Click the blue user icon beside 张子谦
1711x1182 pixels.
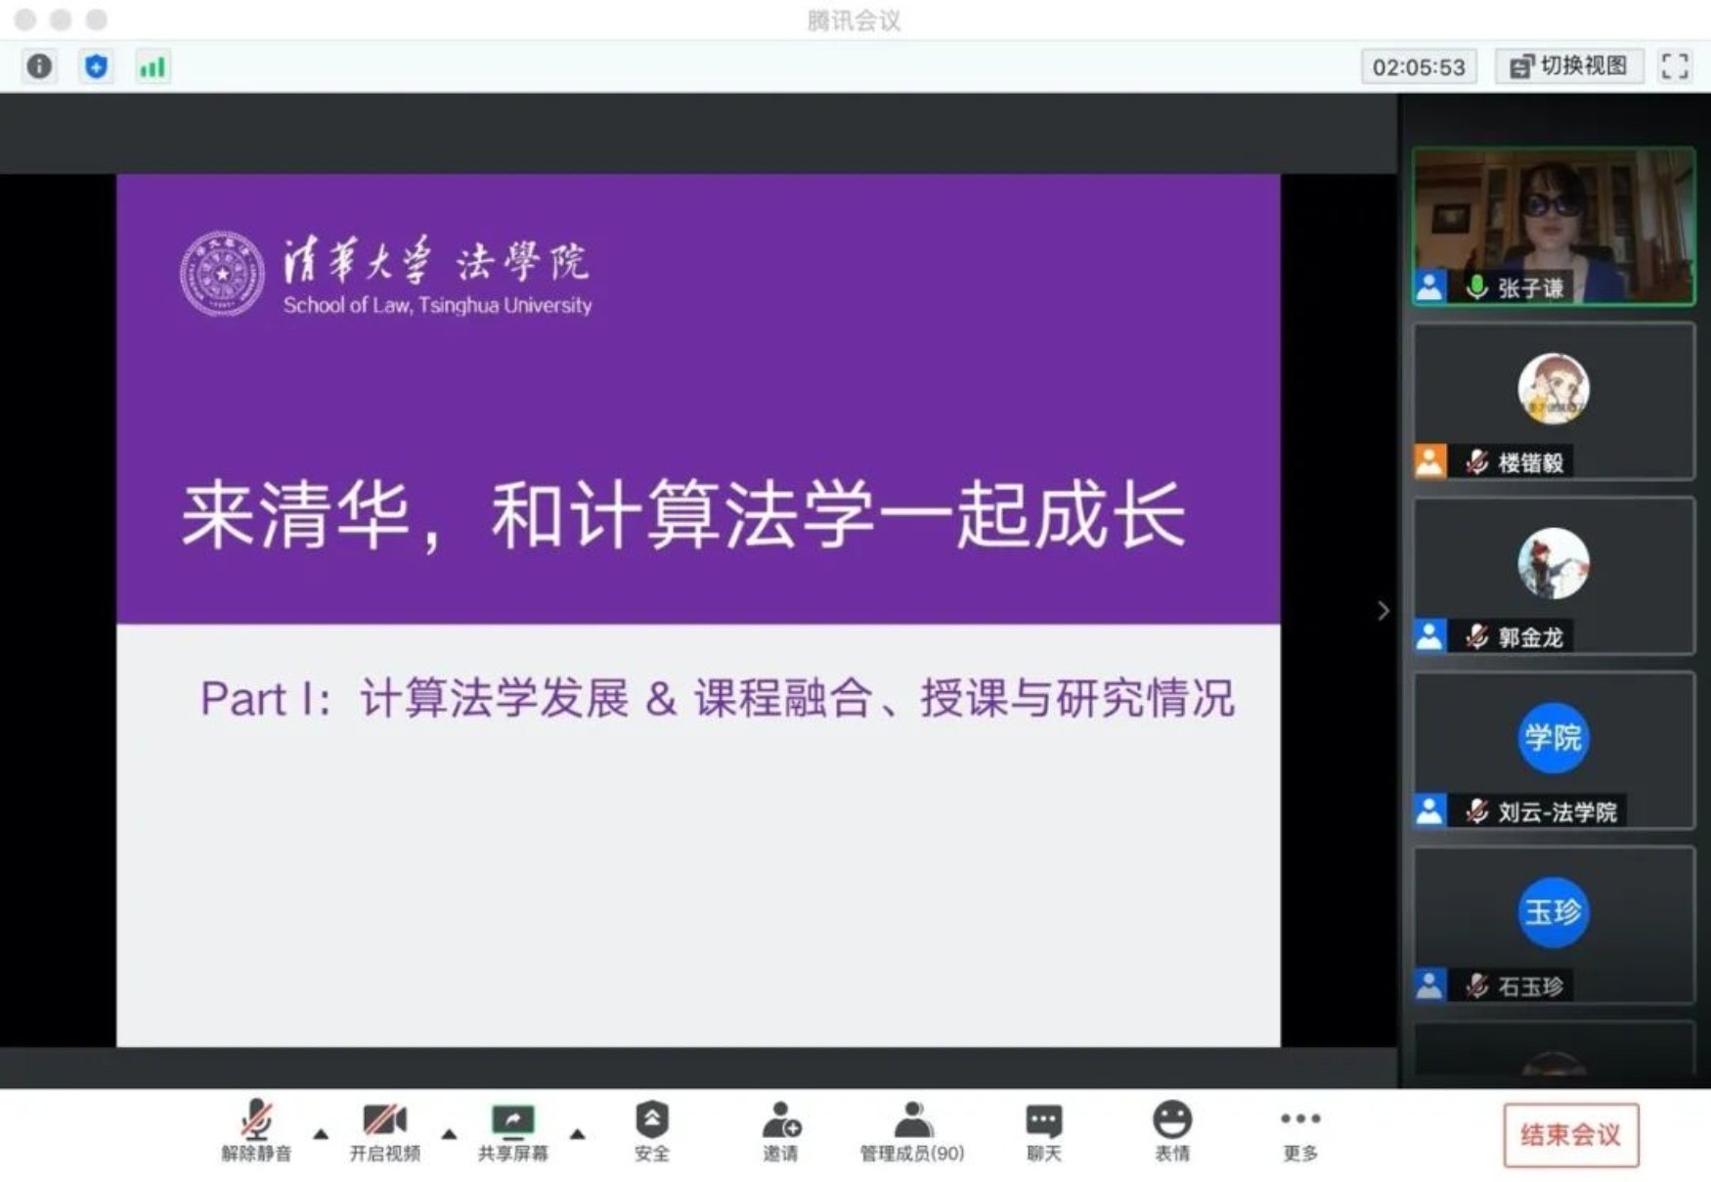tap(1430, 287)
